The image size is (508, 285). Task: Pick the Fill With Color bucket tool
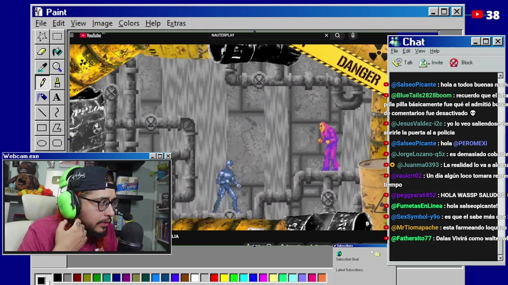[57, 52]
